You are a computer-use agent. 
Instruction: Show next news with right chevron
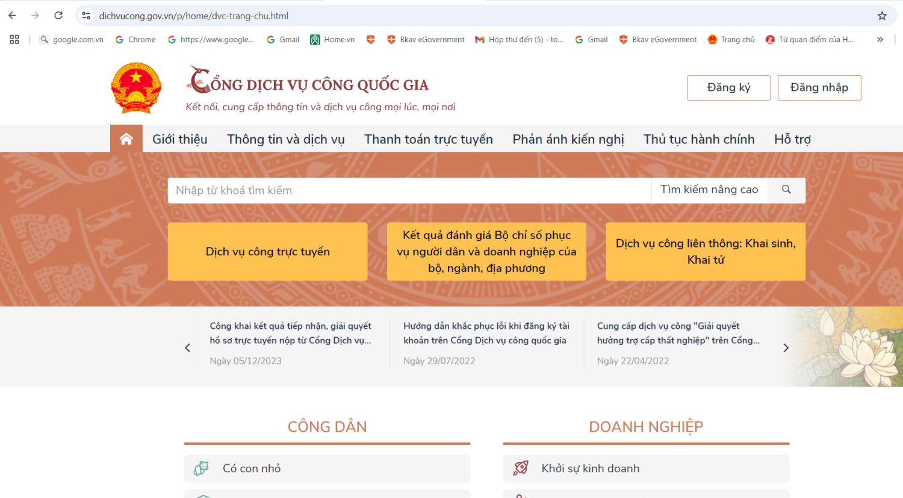point(786,347)
